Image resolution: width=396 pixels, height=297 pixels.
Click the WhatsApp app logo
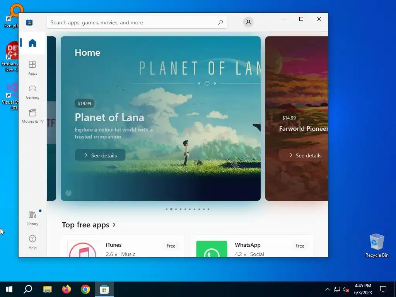tap(212, 249)
